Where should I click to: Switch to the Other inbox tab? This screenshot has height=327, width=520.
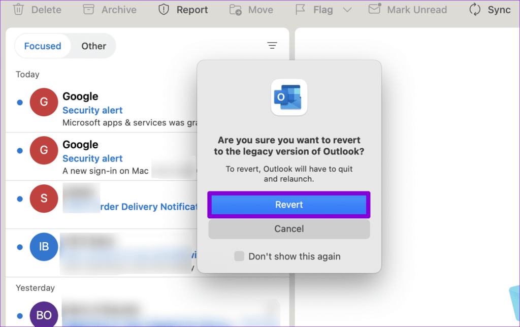tap(93, 46)
